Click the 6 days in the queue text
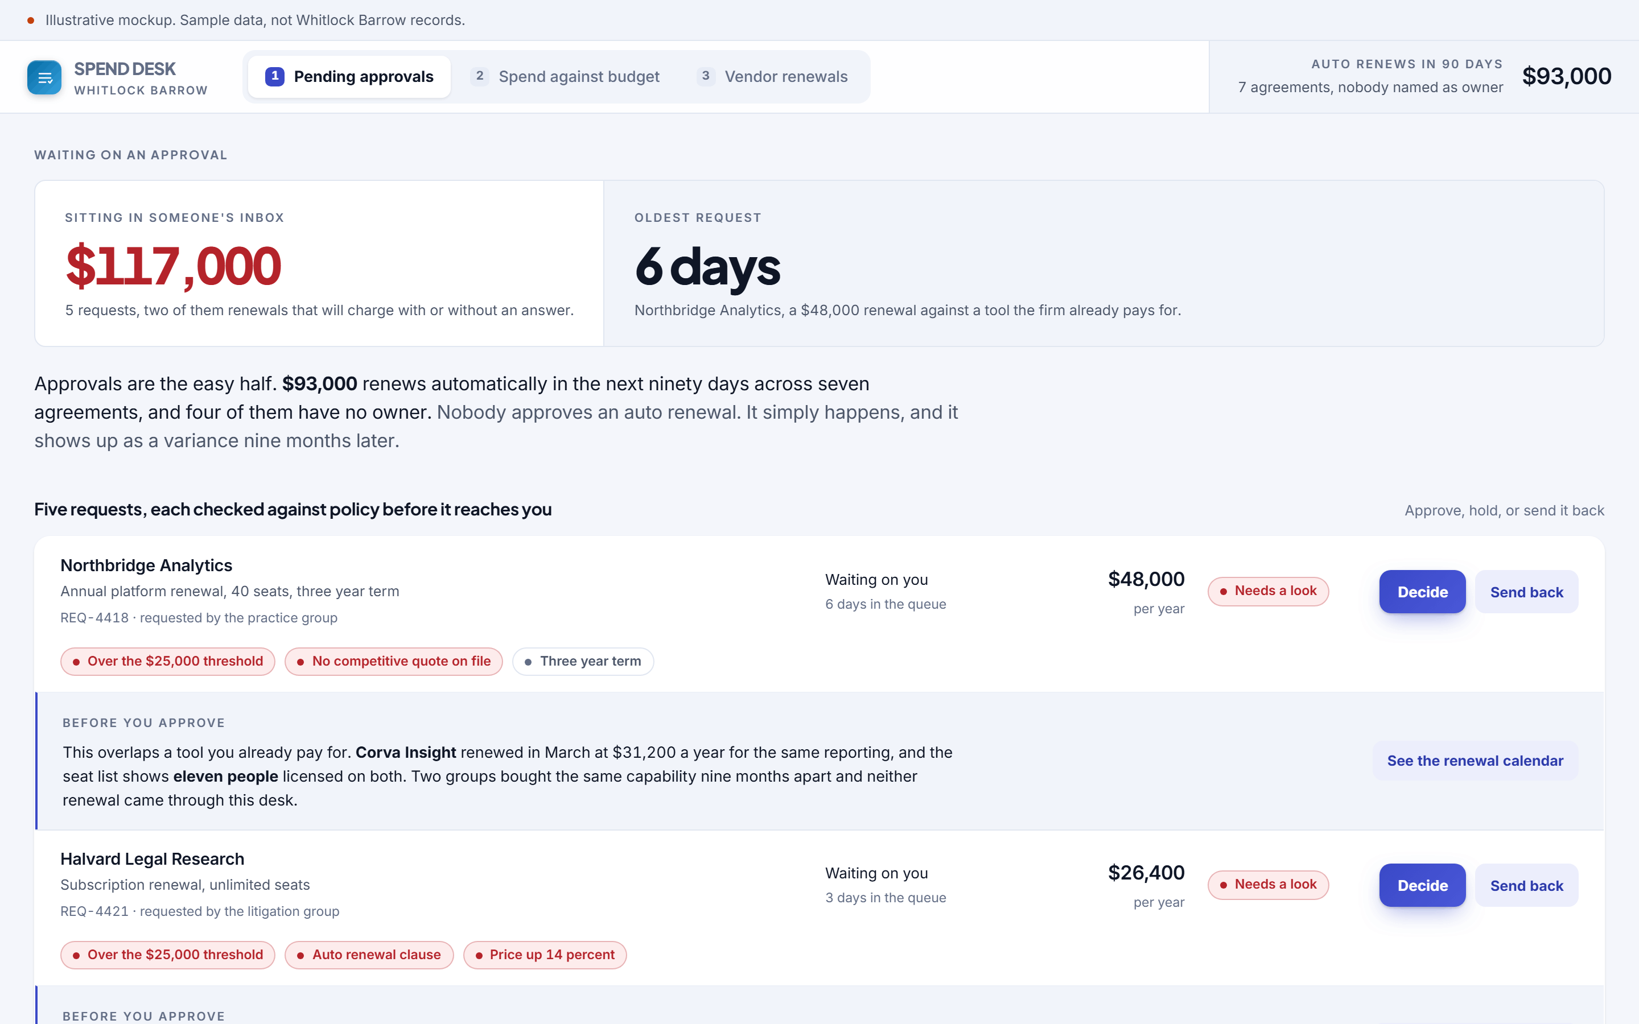 point(885,604)
